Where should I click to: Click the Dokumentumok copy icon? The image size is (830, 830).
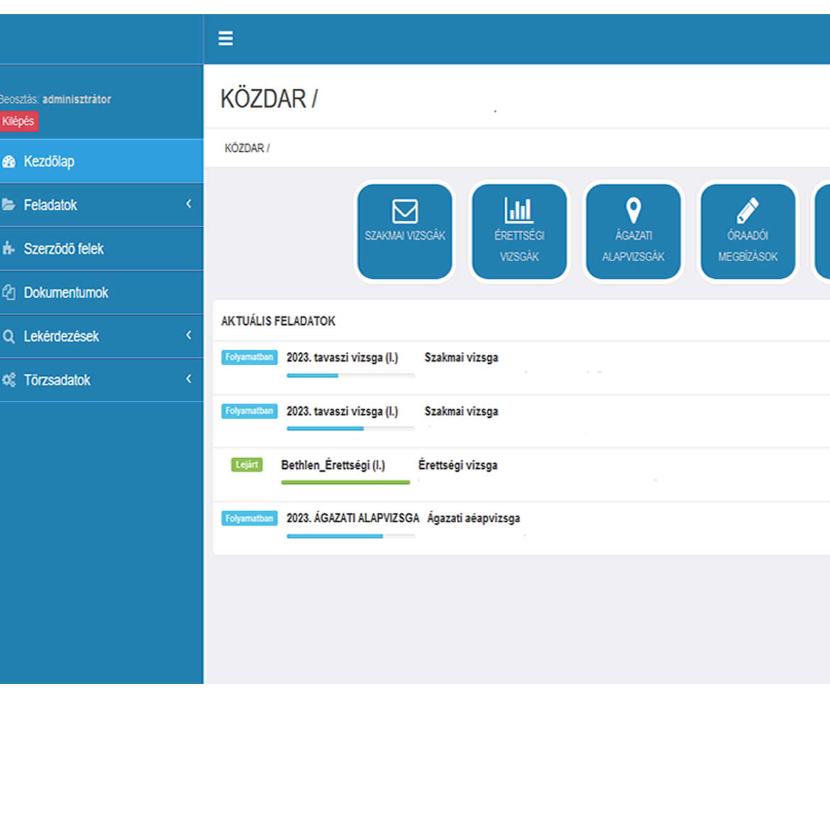click(x=9, y=292)
